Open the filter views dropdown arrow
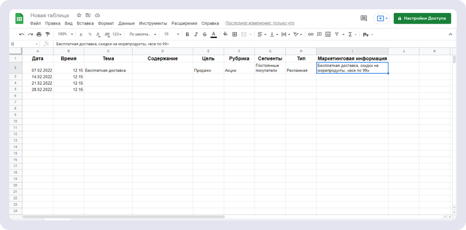Screen dimensions: 466x230 pyautogui.click(x=343, y=34)
